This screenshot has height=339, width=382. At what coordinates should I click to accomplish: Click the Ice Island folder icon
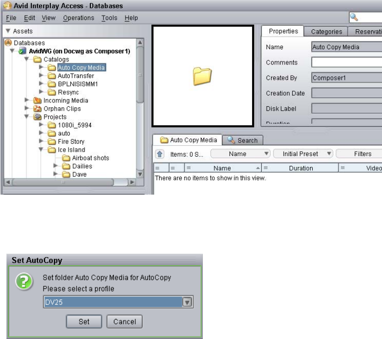click(52, 150)
